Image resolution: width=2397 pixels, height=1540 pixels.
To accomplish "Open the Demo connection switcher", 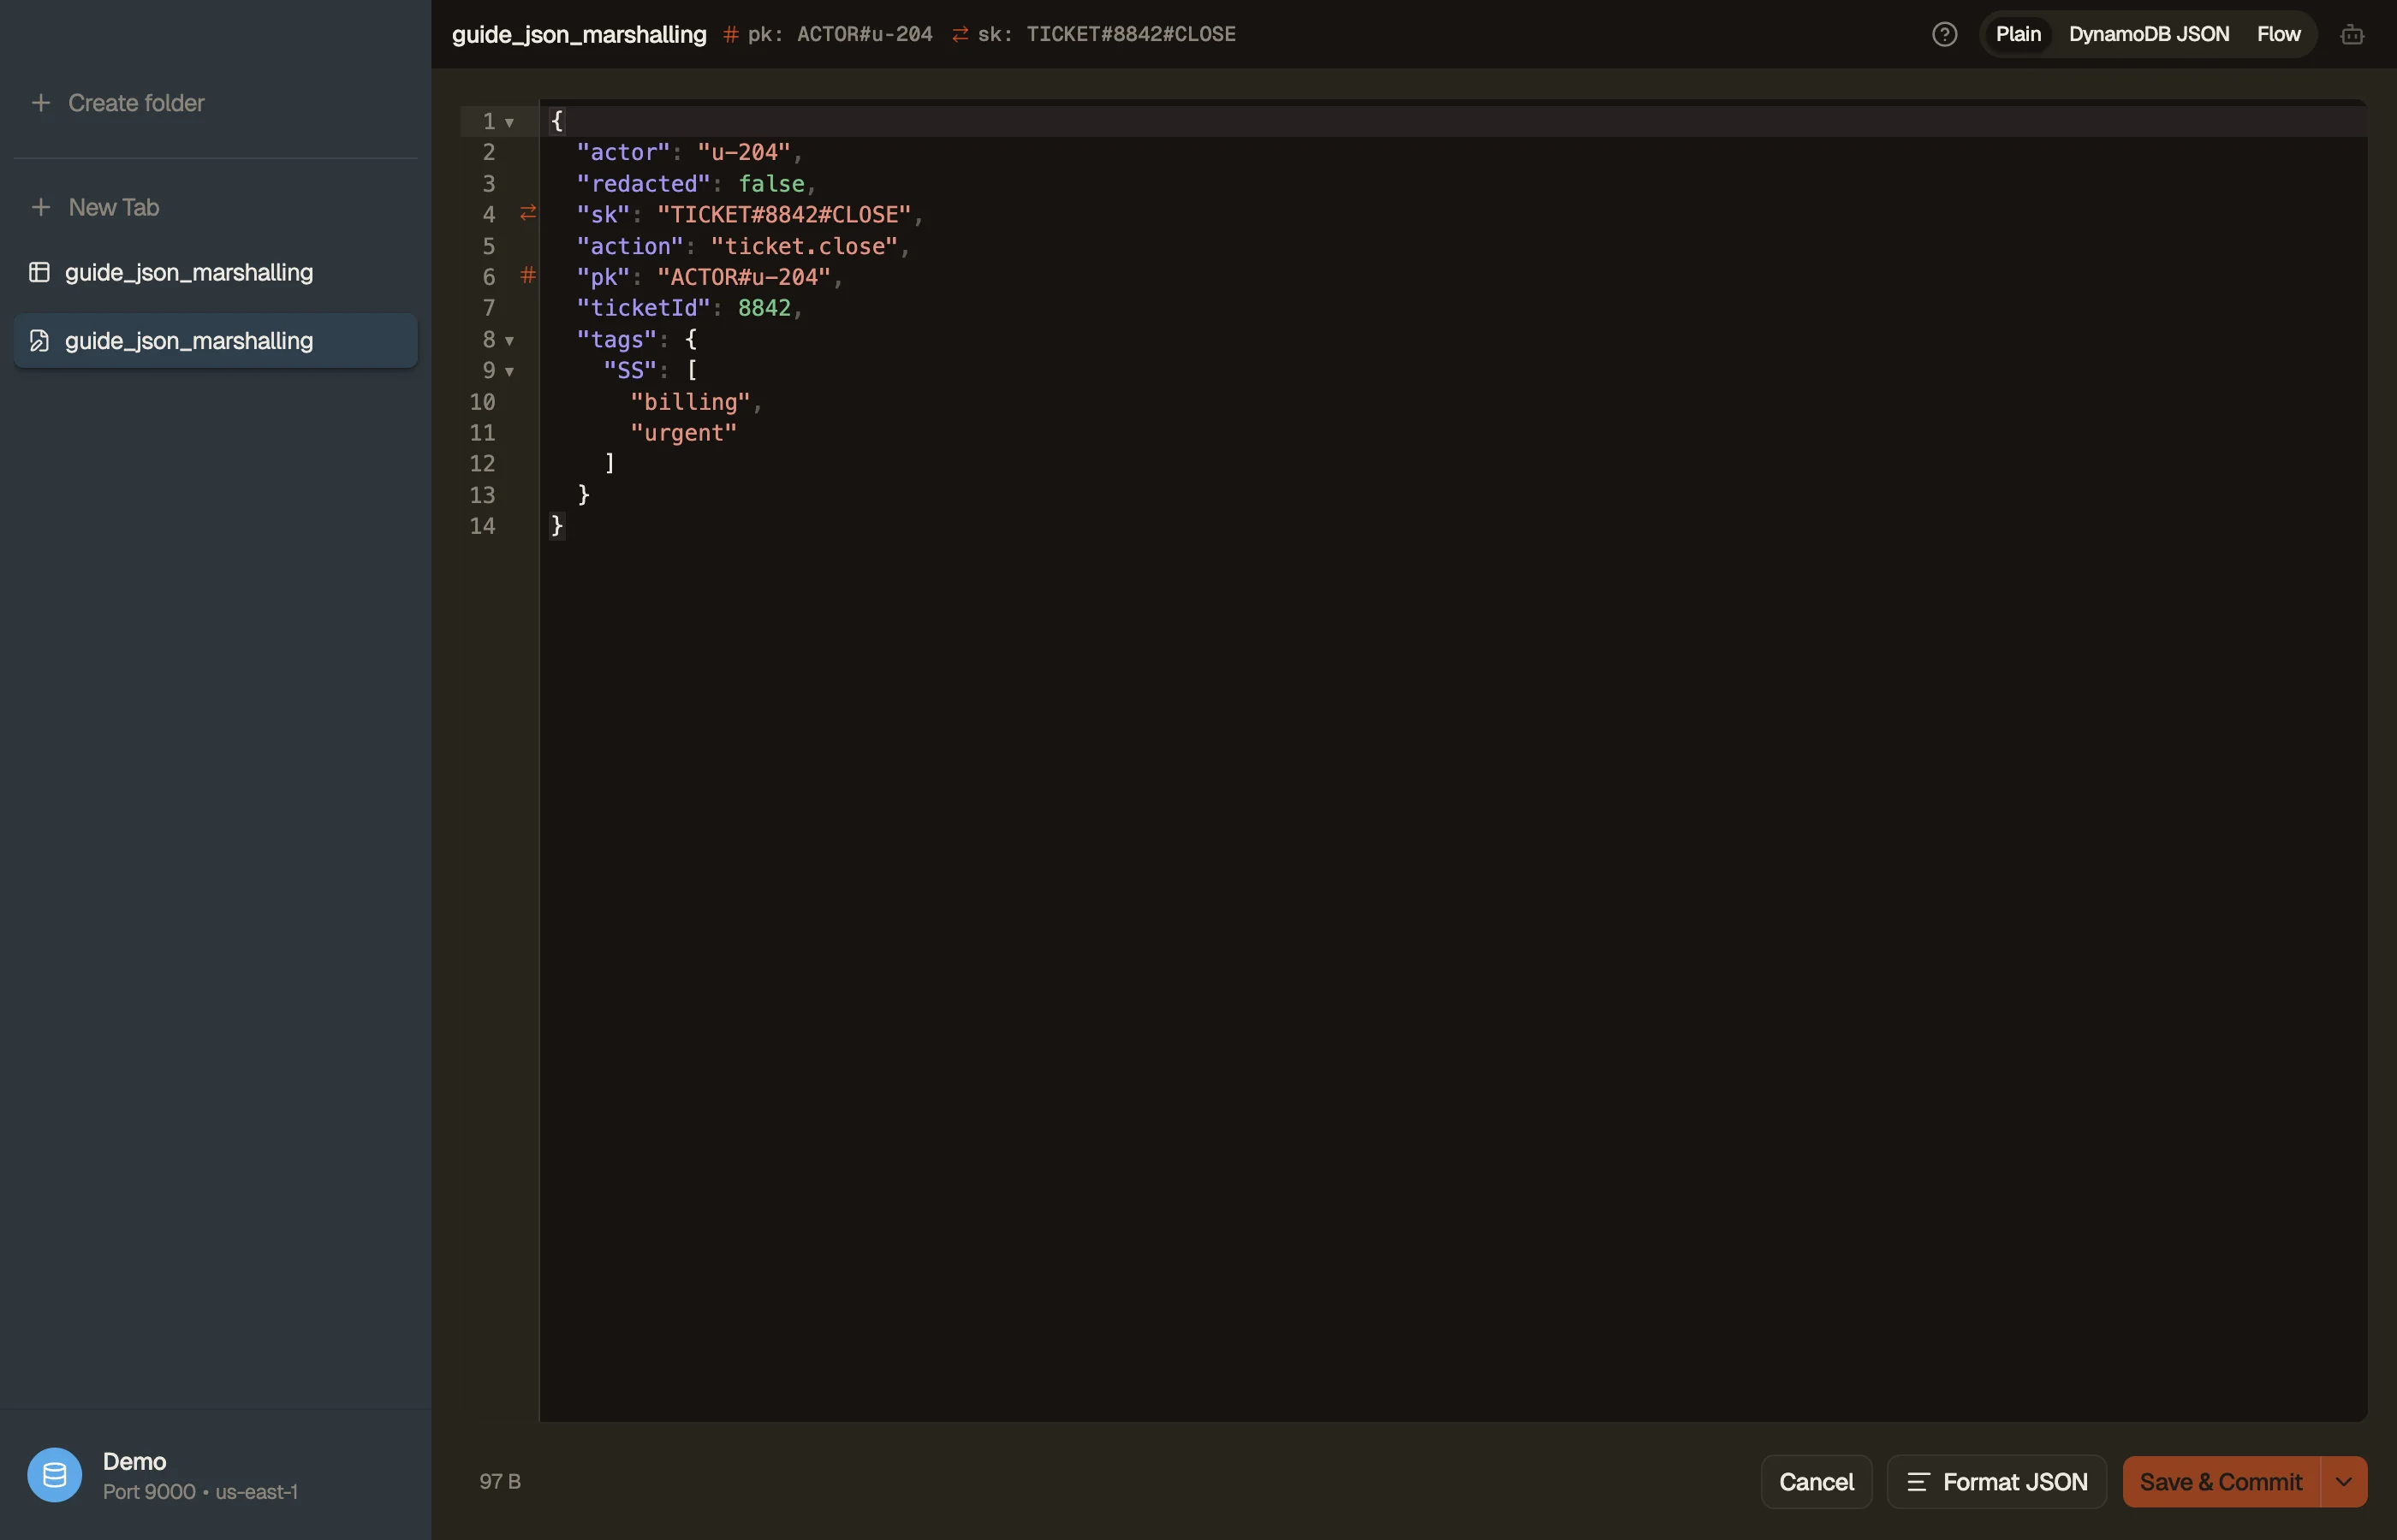I will (x=215, y=1475).
